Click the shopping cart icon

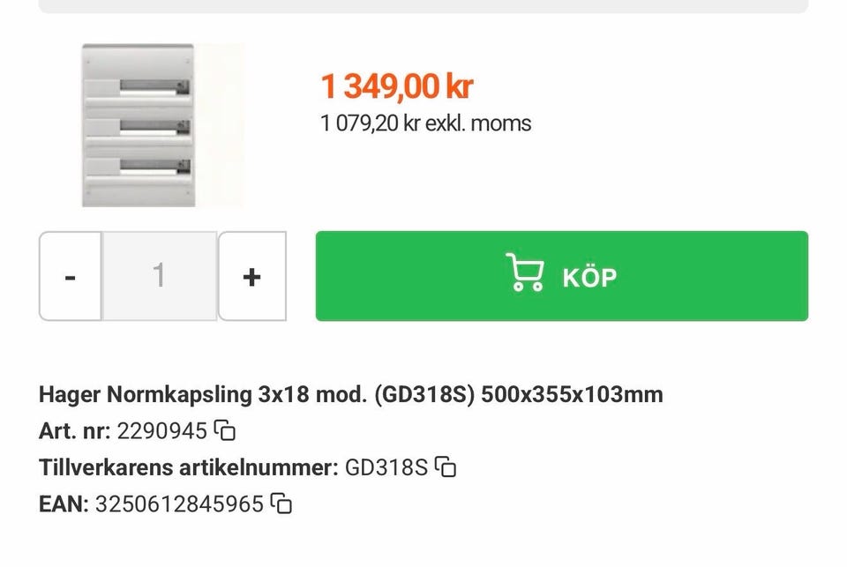(524, 273)
